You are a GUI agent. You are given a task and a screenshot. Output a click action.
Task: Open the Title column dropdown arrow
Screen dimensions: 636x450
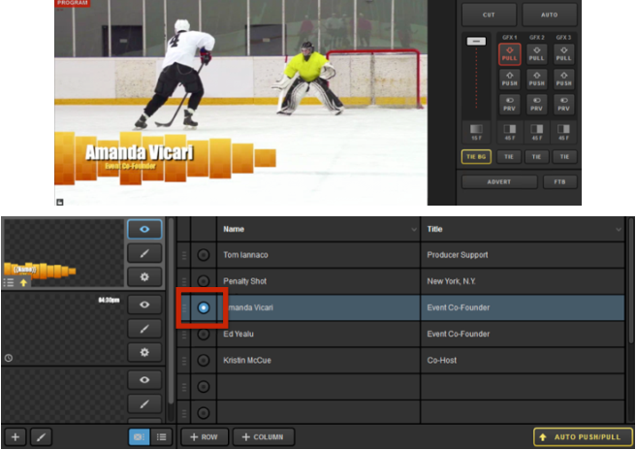click(618, 230)
